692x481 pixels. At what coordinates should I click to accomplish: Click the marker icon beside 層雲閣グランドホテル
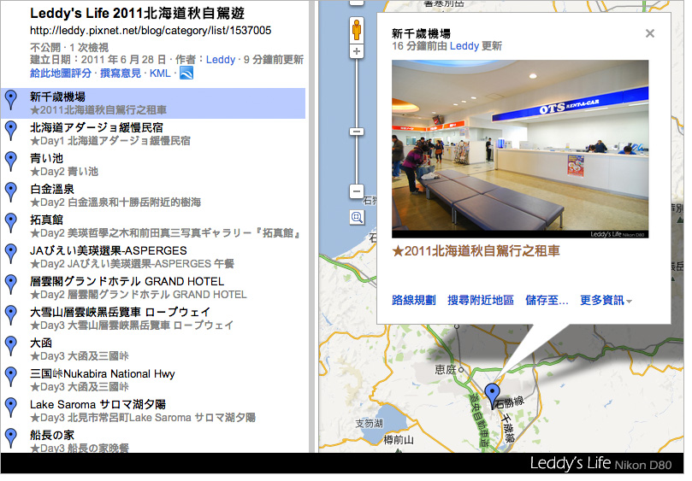click(x=11, y=286)
